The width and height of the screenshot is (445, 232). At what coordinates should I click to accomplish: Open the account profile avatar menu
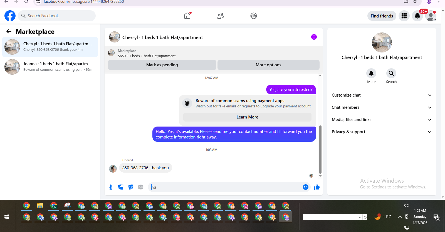coord(431,16)
